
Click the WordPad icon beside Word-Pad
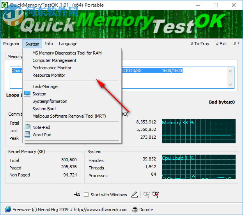[x=27, y=134]
